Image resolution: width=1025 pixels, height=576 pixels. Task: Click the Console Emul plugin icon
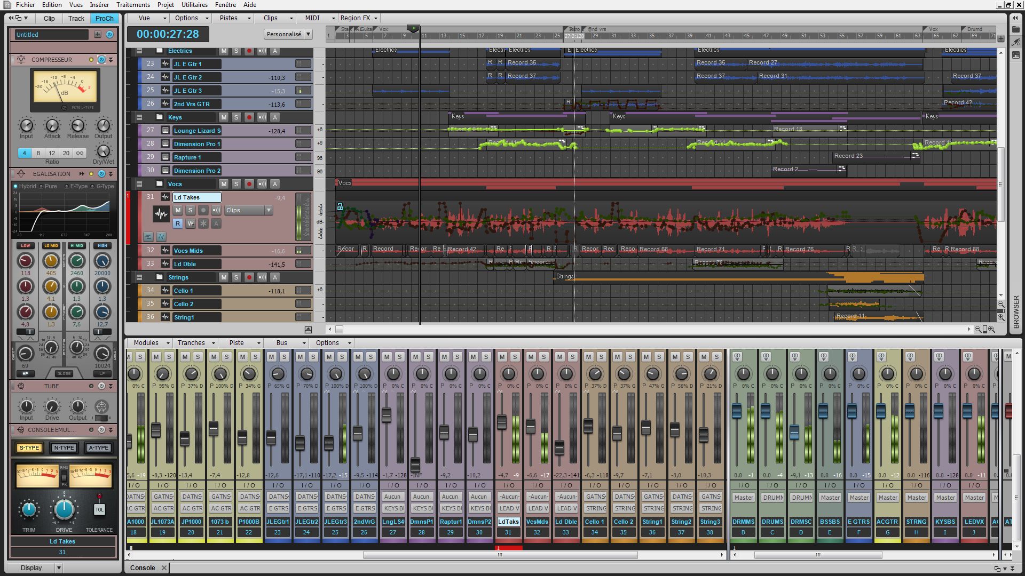(20, 430)
